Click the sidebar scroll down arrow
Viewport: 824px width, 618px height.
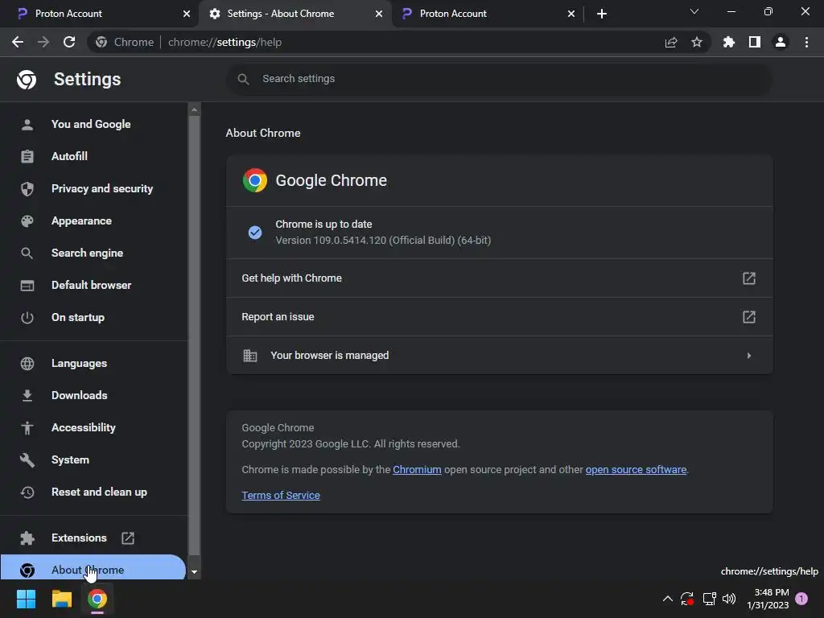pos(194,572)
